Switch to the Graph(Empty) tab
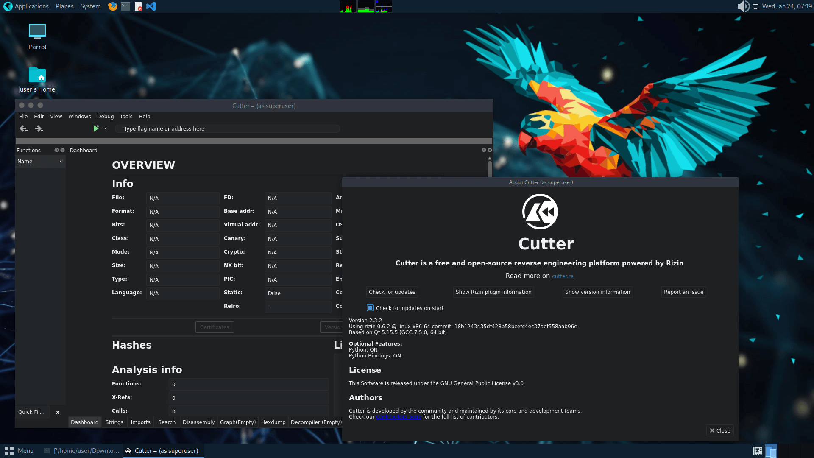This screenshot has height=458, width=814. [238, 422]
